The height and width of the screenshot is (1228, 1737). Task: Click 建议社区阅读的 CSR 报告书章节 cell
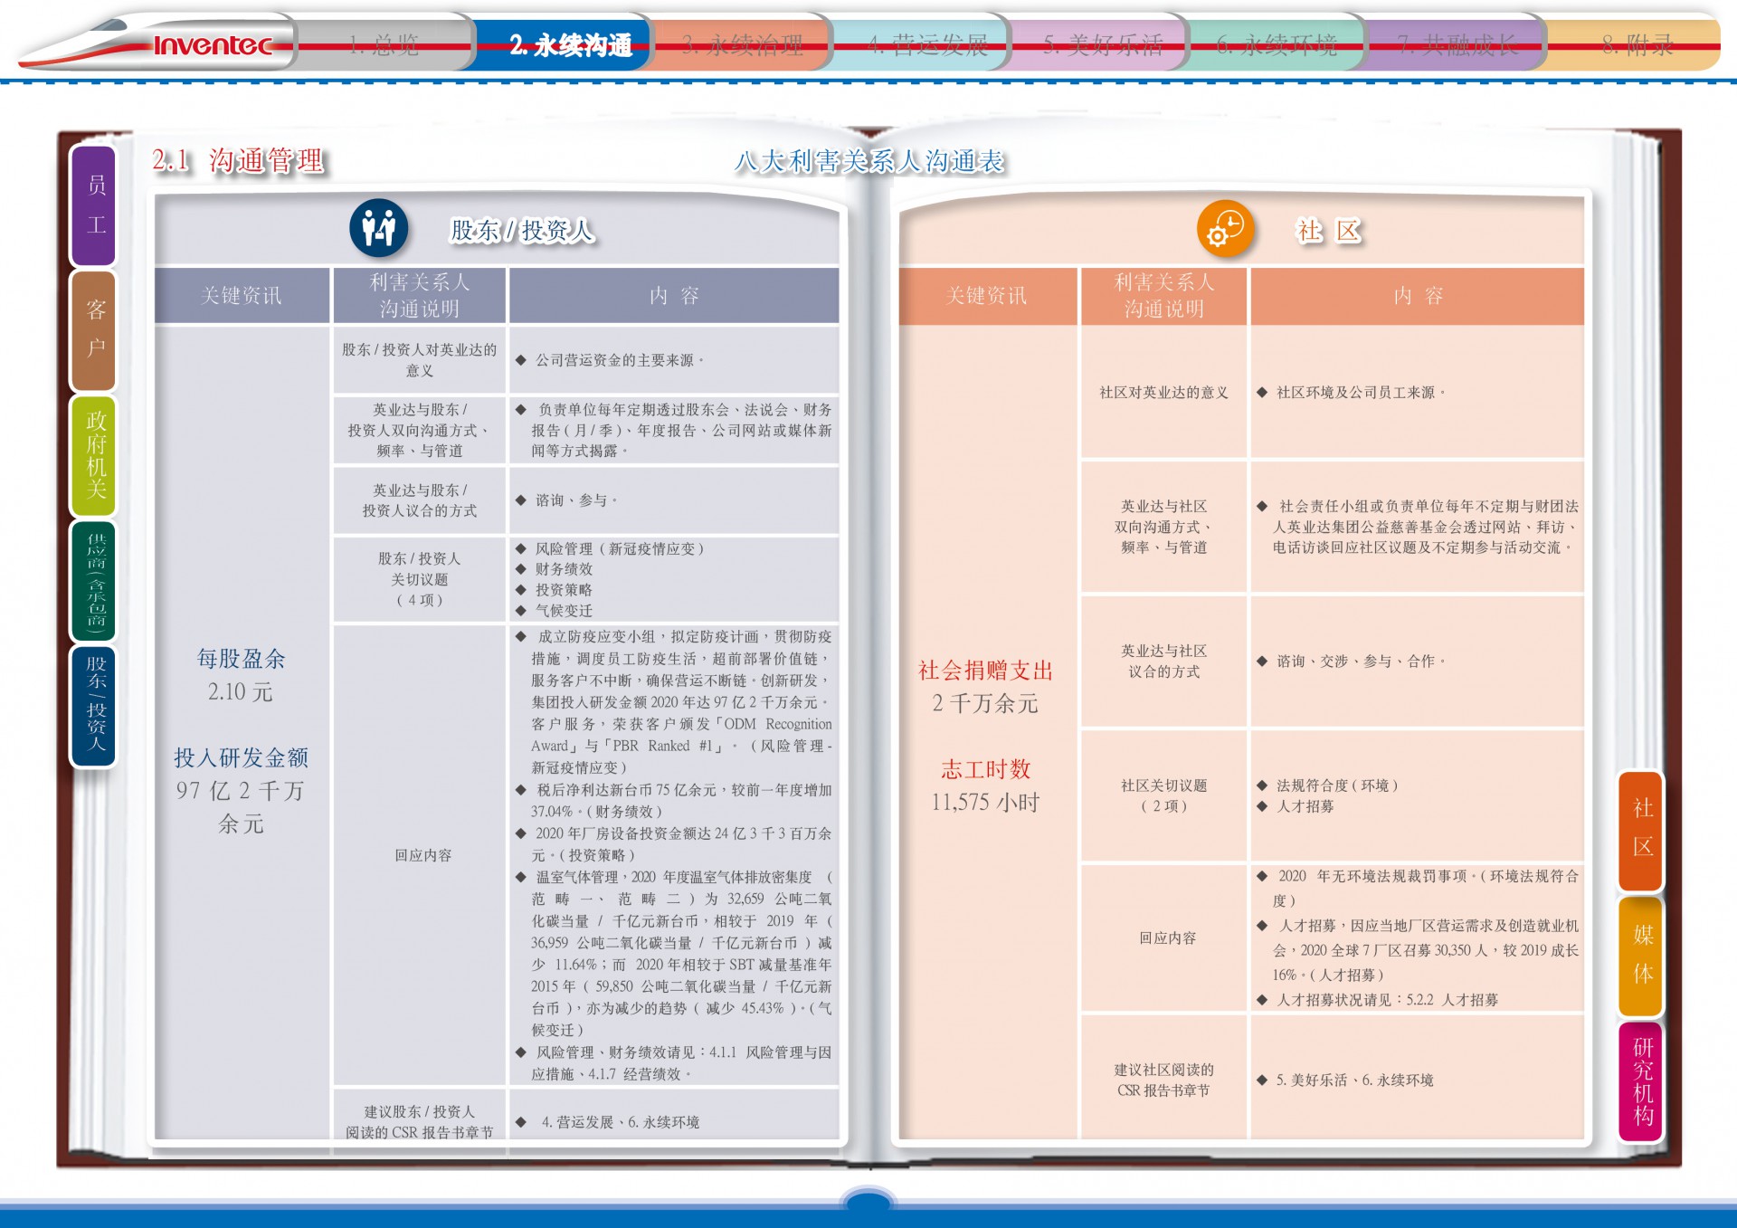[x=1163, y=1080]
